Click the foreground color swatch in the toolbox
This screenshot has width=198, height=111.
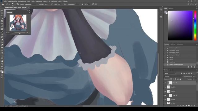[x=2, y=71]
